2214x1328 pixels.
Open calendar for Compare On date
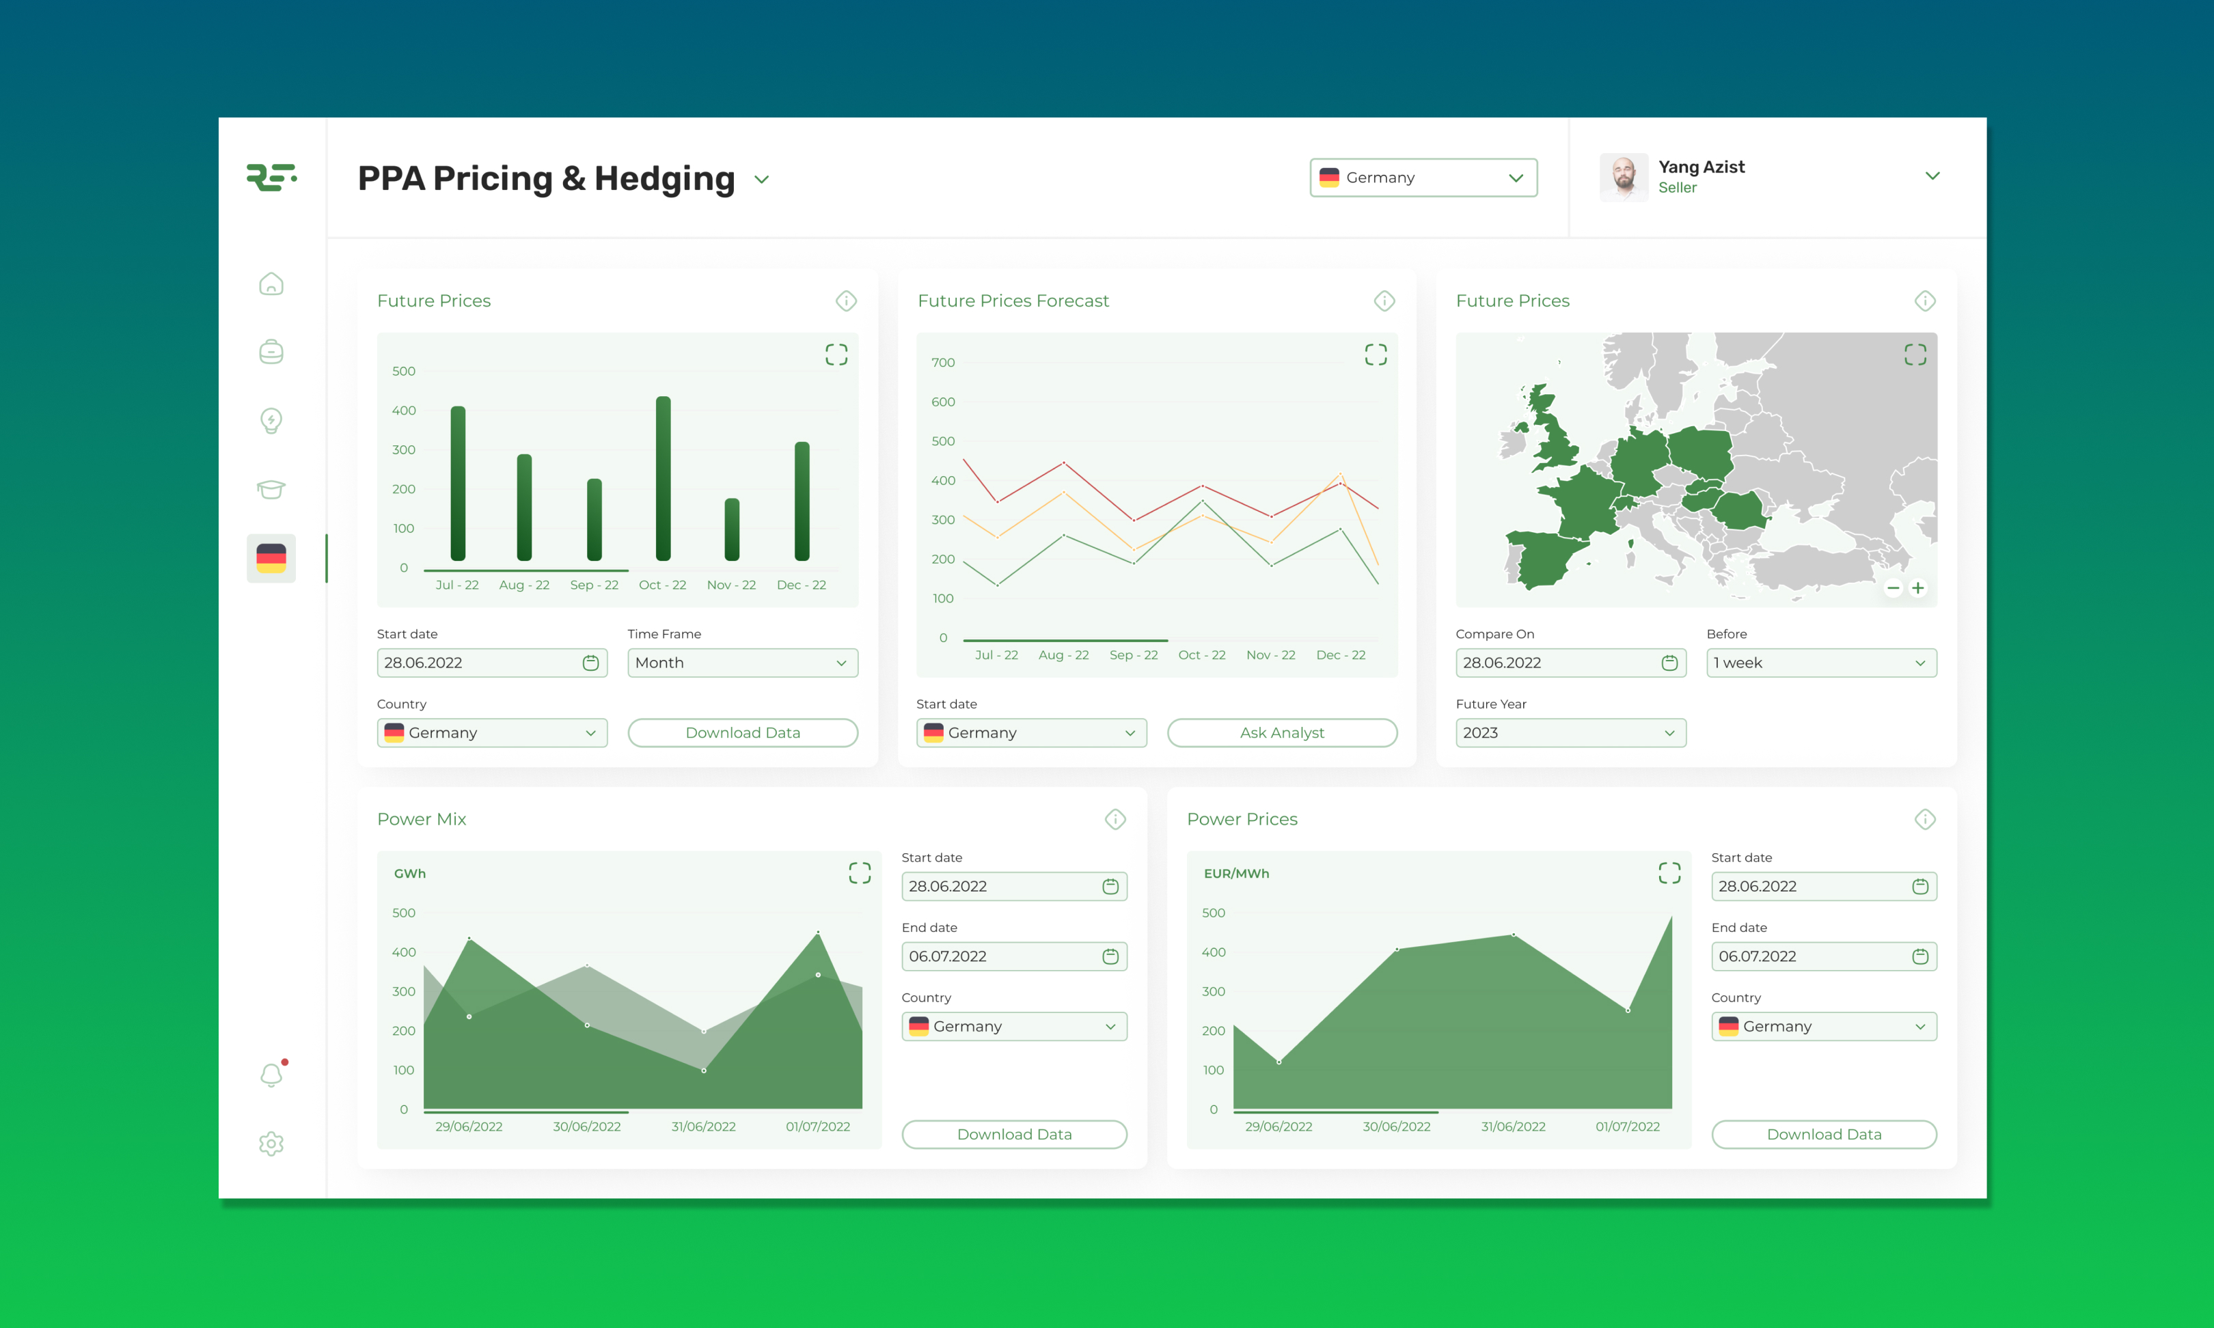pyautogui.click(x=1669, y=663)
